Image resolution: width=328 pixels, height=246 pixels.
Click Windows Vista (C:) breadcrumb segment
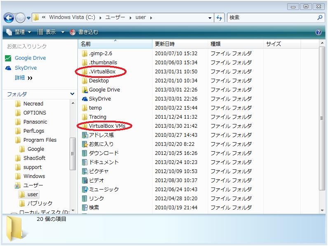(x=72, y=17)
